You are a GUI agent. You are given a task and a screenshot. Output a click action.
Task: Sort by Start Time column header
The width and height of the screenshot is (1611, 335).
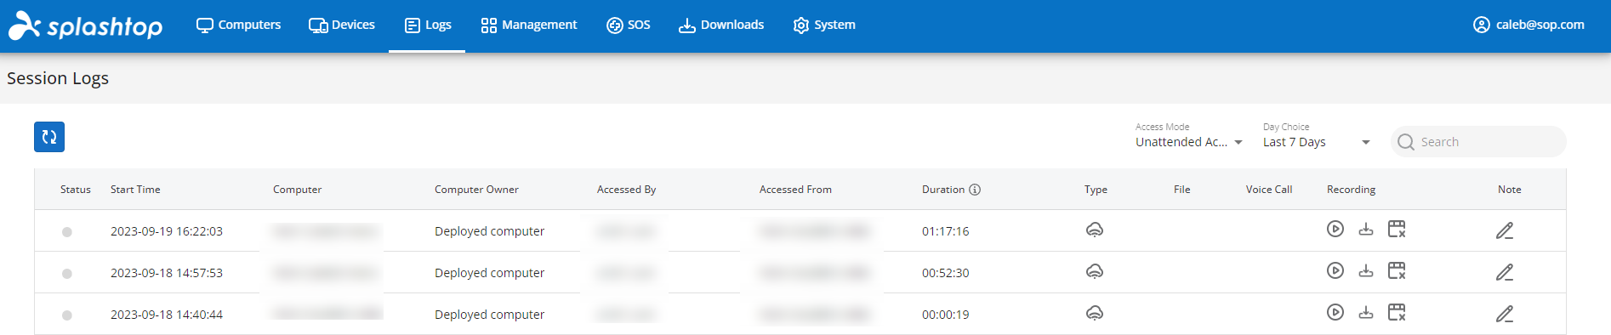[x=135, y=190]
